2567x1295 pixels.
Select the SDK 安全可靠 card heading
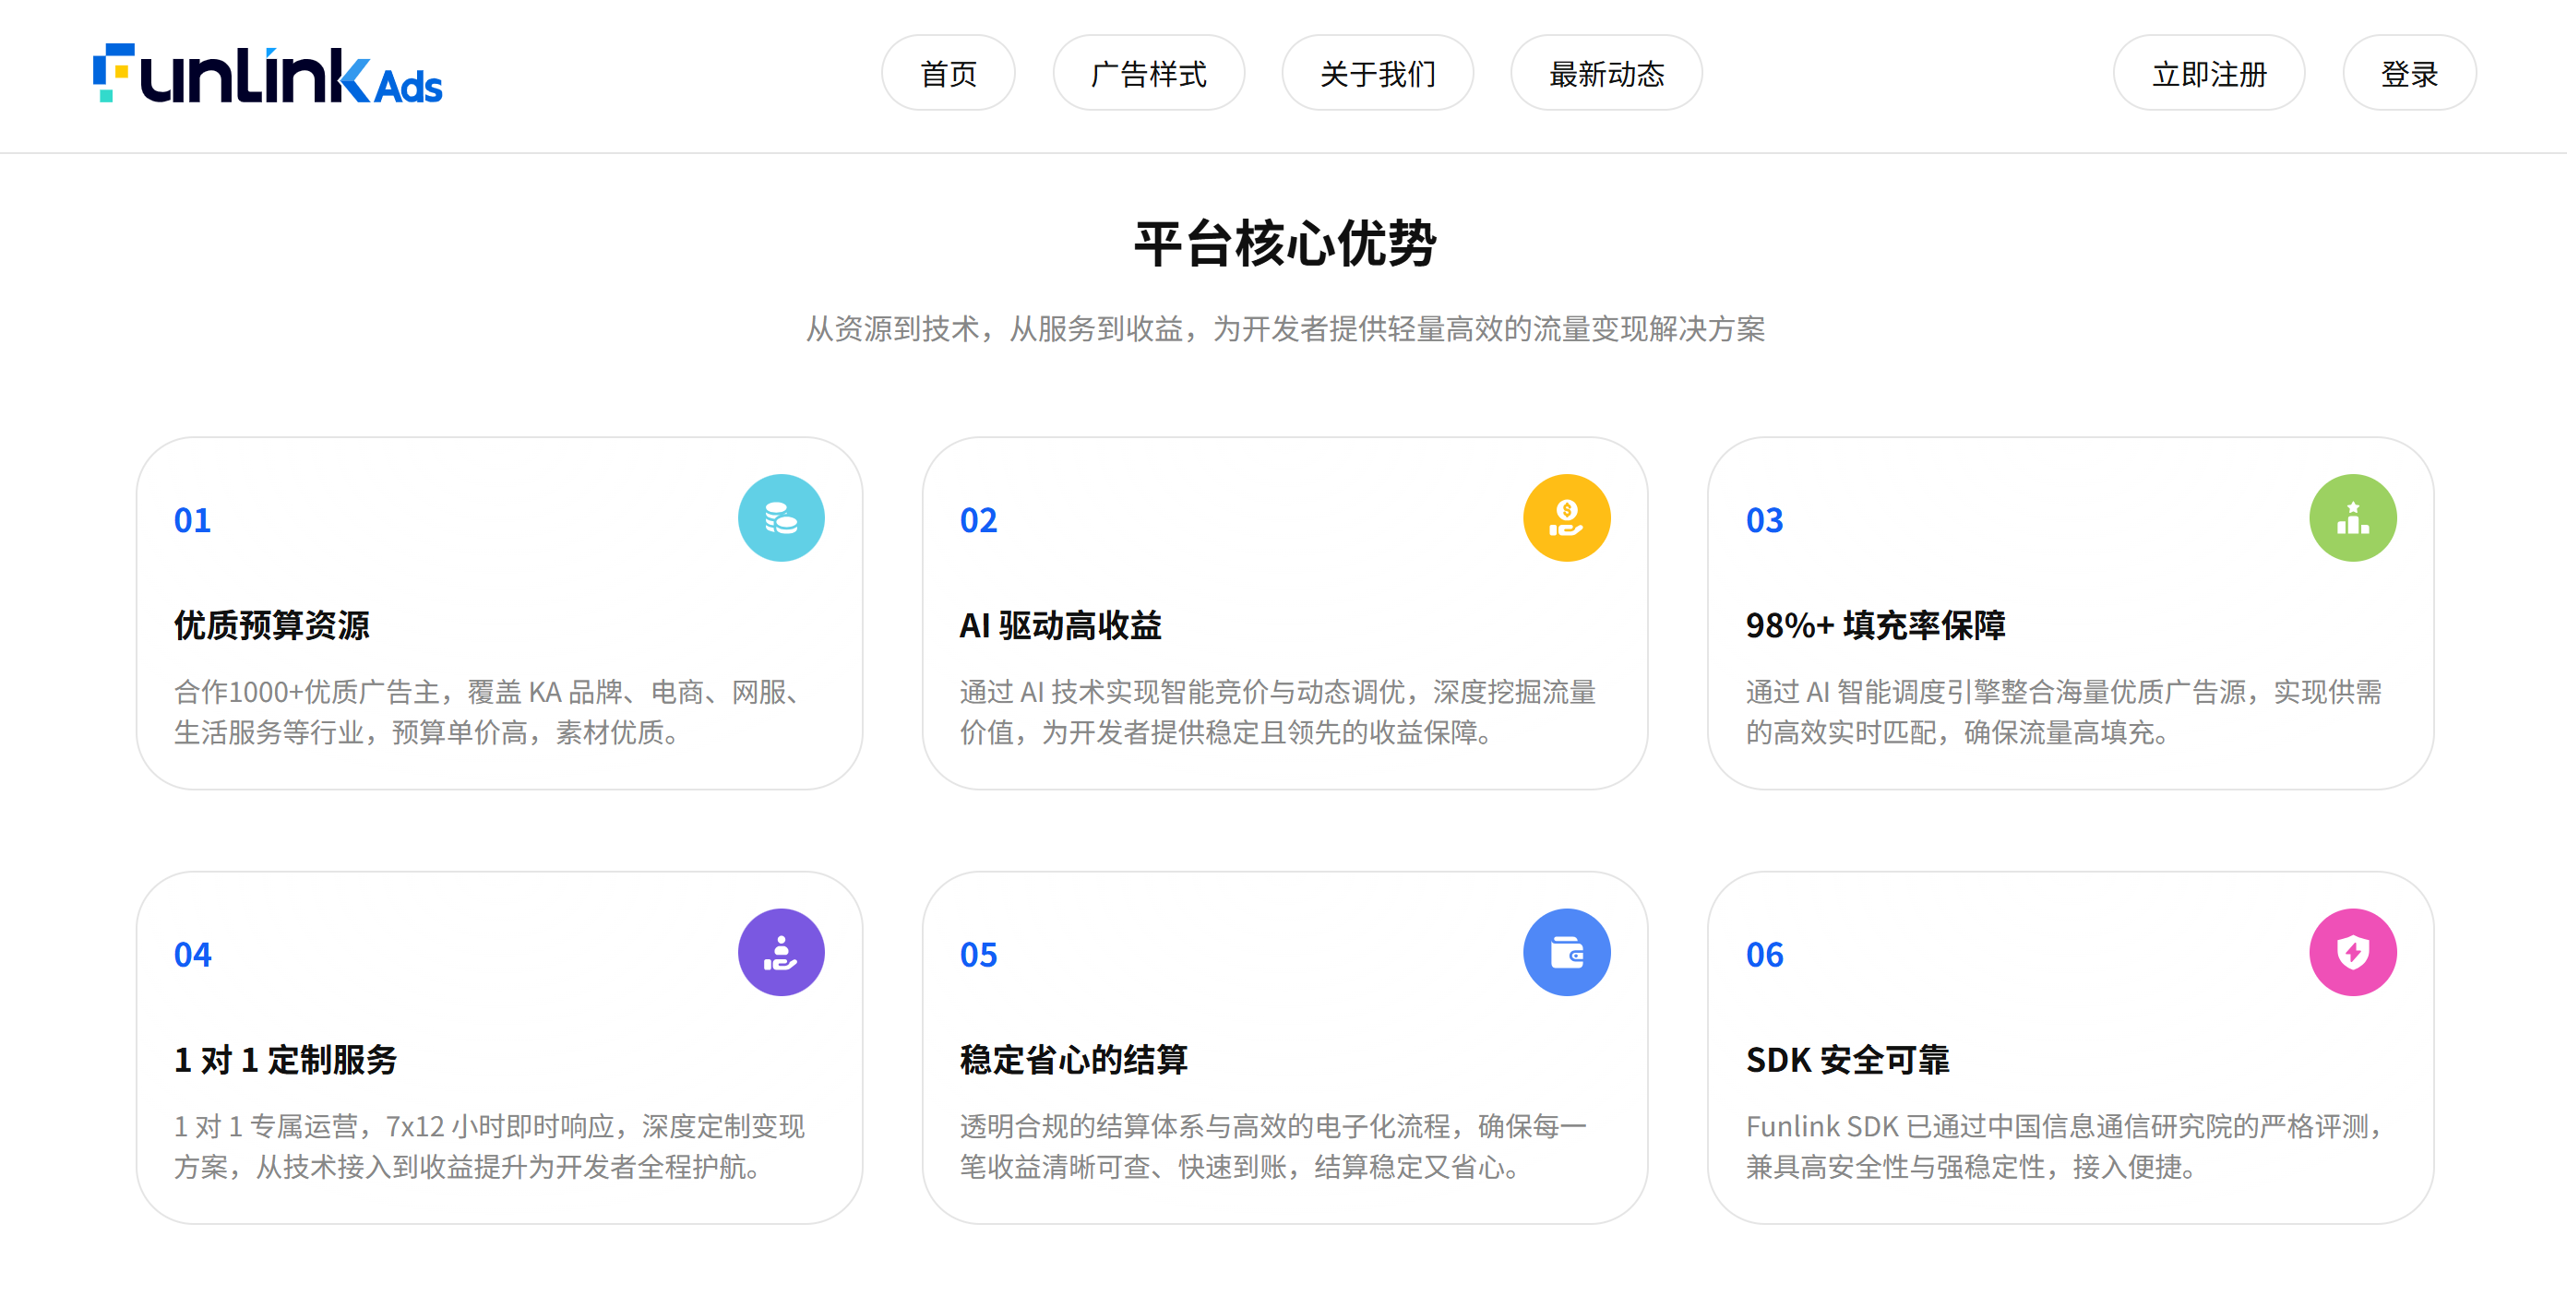click(1846, 1060)
